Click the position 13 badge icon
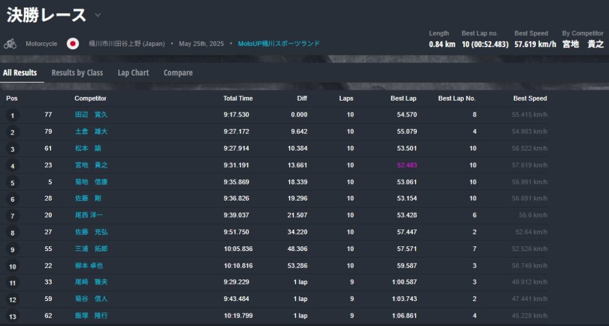The height and width of the screenshot is (326, 609). tap(12, 316)
